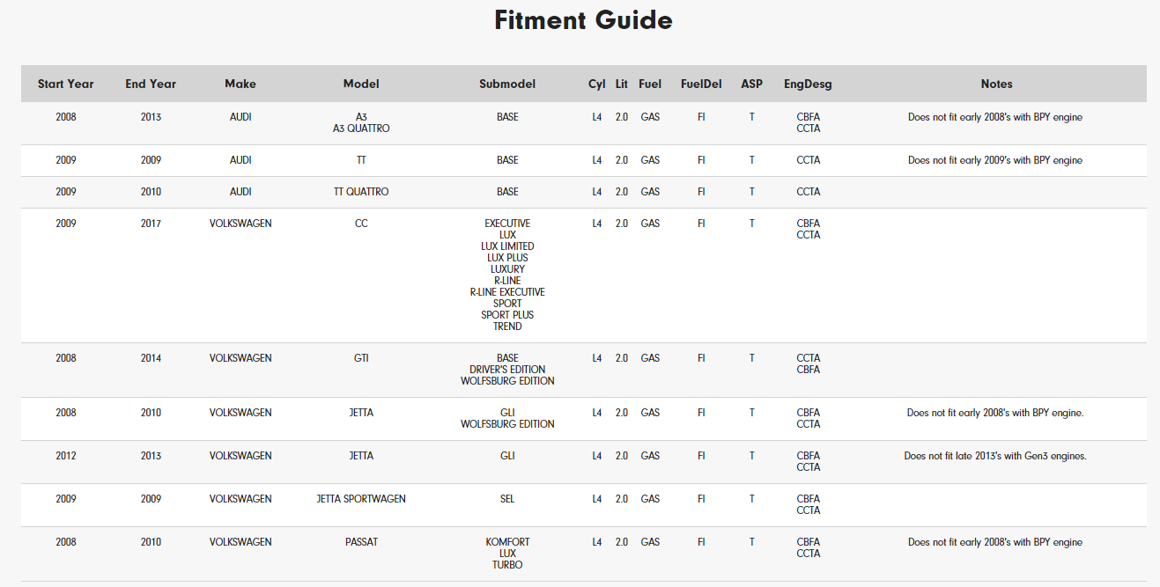Click the TT QUATTRO model cell
This screenshot has width=1160, height=587.
pyautogui.click(x=361, y=192)
